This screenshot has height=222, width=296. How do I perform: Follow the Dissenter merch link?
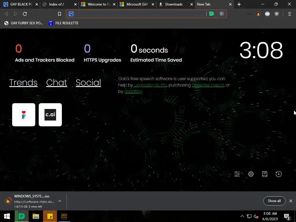208,85
